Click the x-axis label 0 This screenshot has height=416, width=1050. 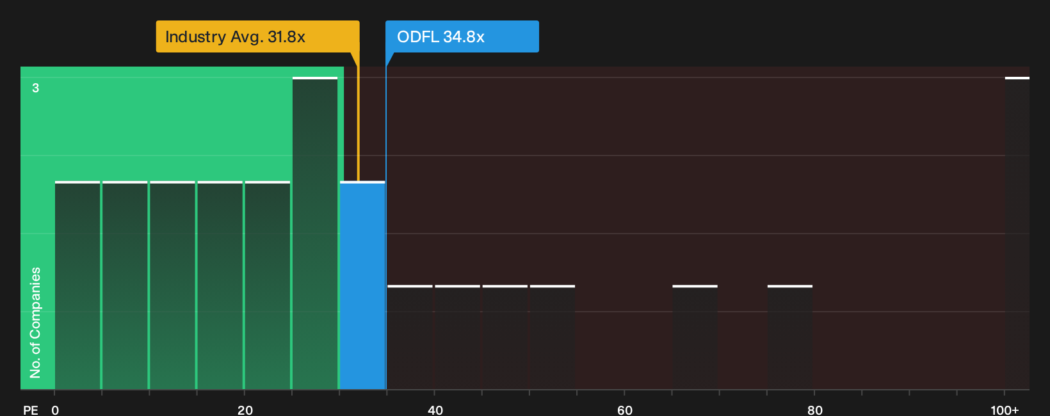[x=55, y=410]
